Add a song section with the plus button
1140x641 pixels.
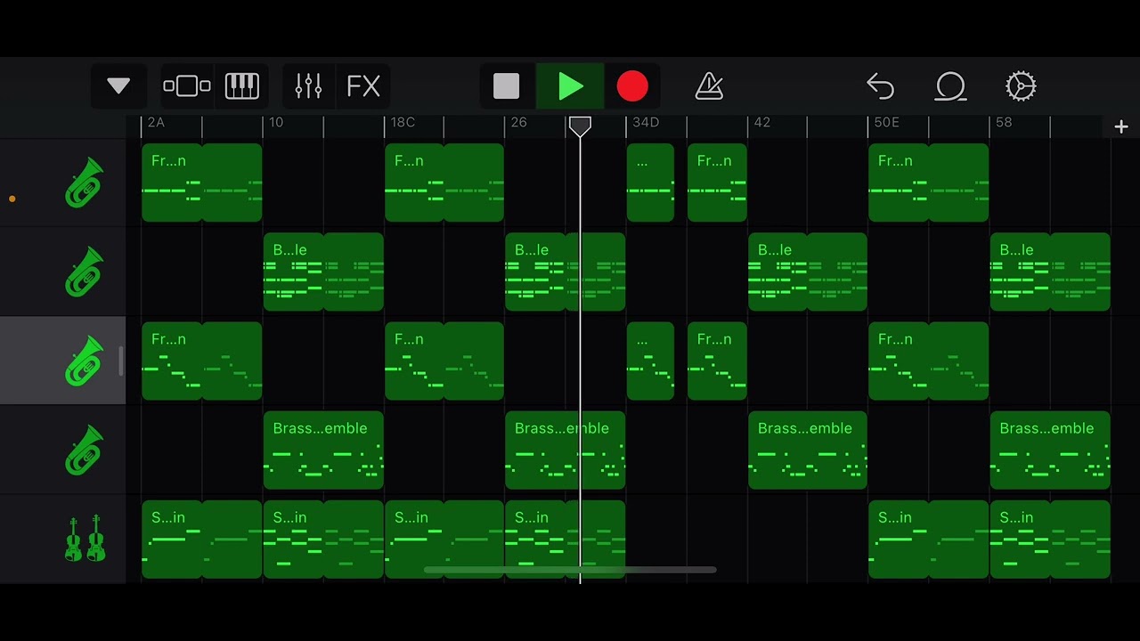click(x=1121, y=127)
